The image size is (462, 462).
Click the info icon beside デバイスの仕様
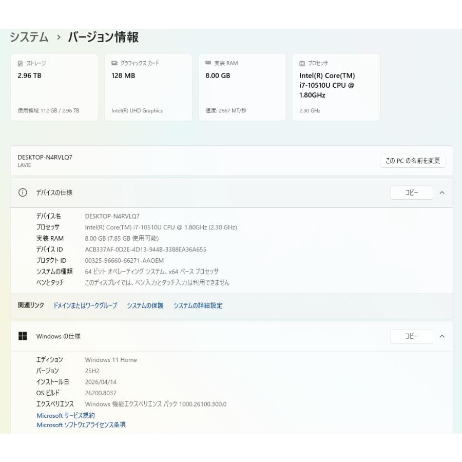[23, 192]
